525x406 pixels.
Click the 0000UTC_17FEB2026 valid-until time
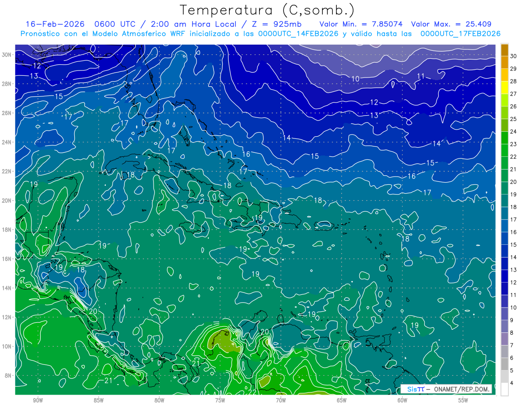(x=460, y=34)
